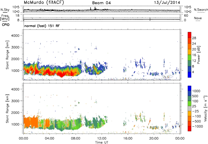The width and height of the screenshot is (208, 144).
Task: Click the "16:00" time tick label
Action: (x=128, y=139)
